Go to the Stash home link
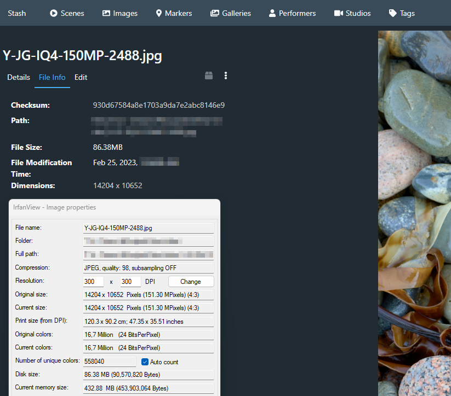The image size is (451, 396). 16,13
